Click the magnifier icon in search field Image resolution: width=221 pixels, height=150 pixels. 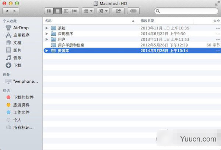(158, 11)
